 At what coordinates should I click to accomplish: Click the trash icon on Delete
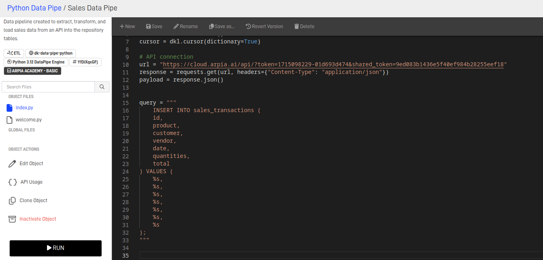coord(296,26)
